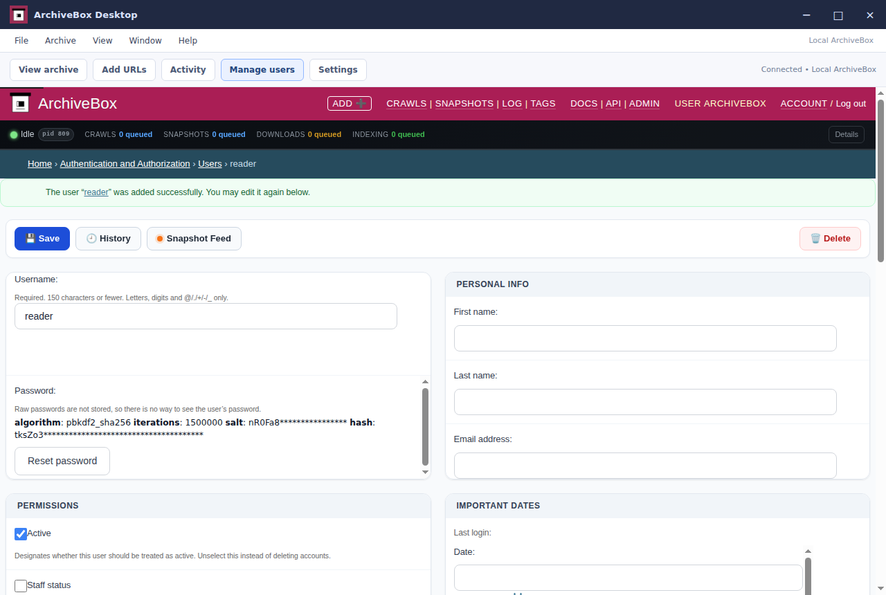
Task: Tick the Active checkbox
Action: click(21, 534)
